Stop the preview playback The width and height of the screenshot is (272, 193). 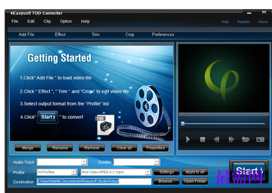pyautogui.click(x=202, y=140)
